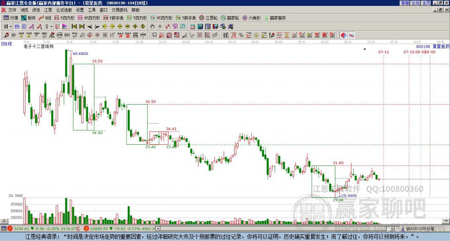
Task: Click the yellow diamond four-way arrows icon
Action: (x=143, y=26)
